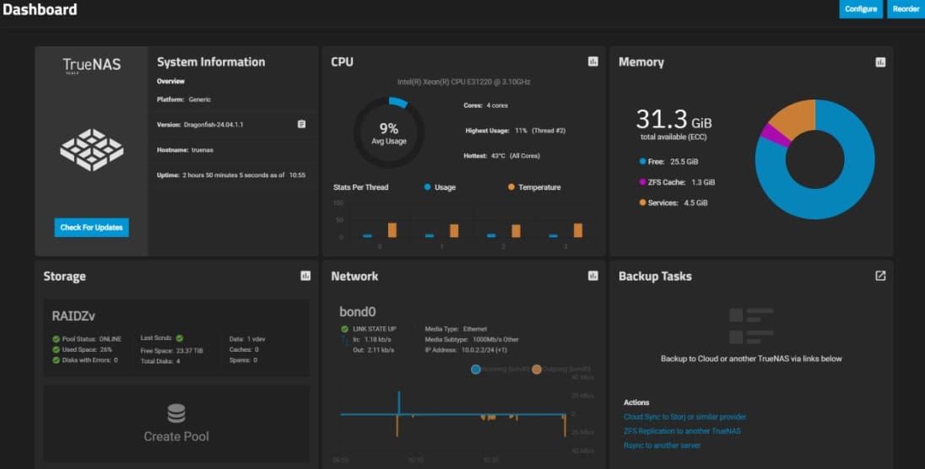Open Backup Tasks external link icon
Screen dimensions: 925x469
click(880, 276)
